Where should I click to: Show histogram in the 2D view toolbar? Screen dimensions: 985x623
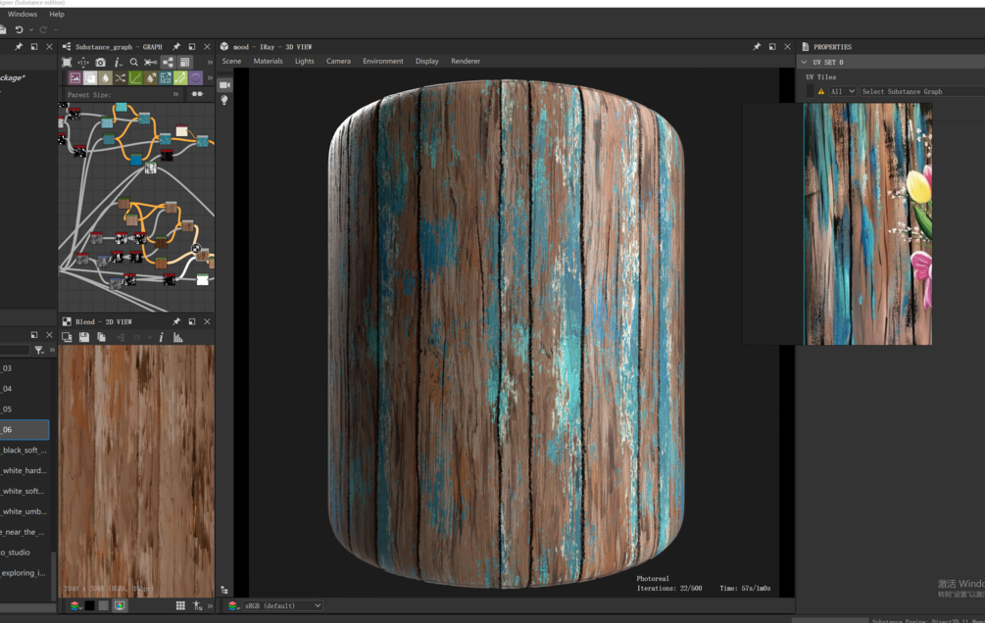tap(178, 338)
